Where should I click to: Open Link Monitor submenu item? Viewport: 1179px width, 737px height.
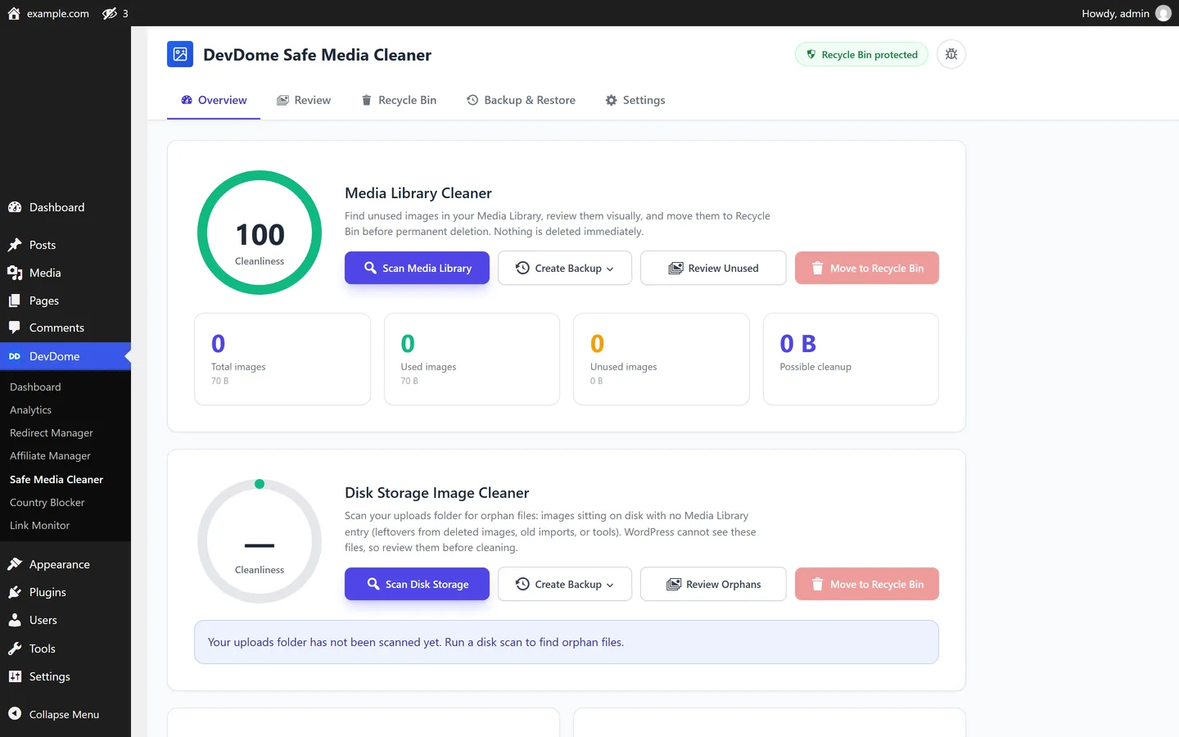[40, 525]
